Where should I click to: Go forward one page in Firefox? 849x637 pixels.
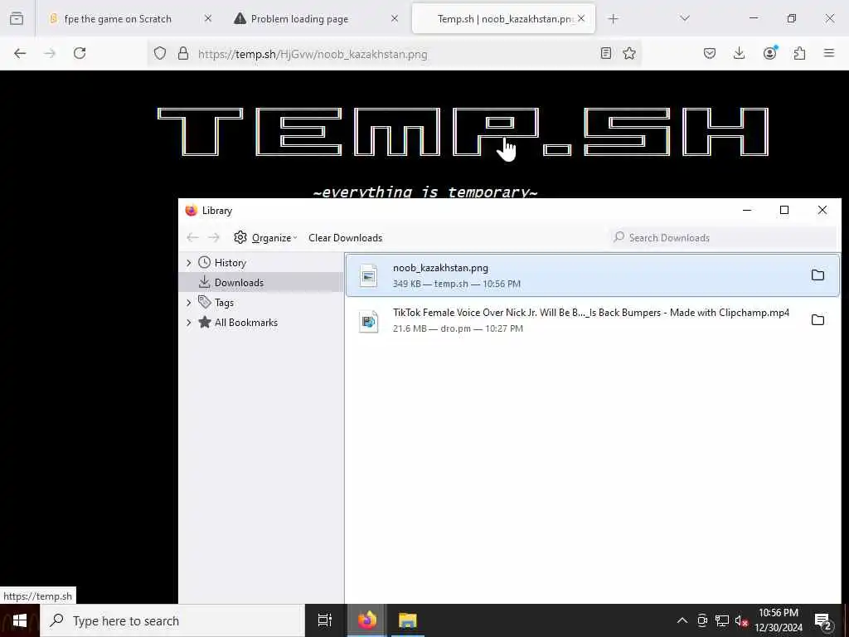click(50, 53)
